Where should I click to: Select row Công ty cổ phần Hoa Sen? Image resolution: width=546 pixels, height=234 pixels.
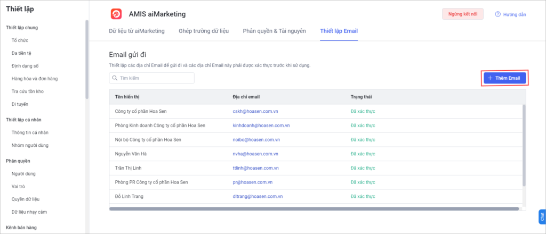coord(316,111)
